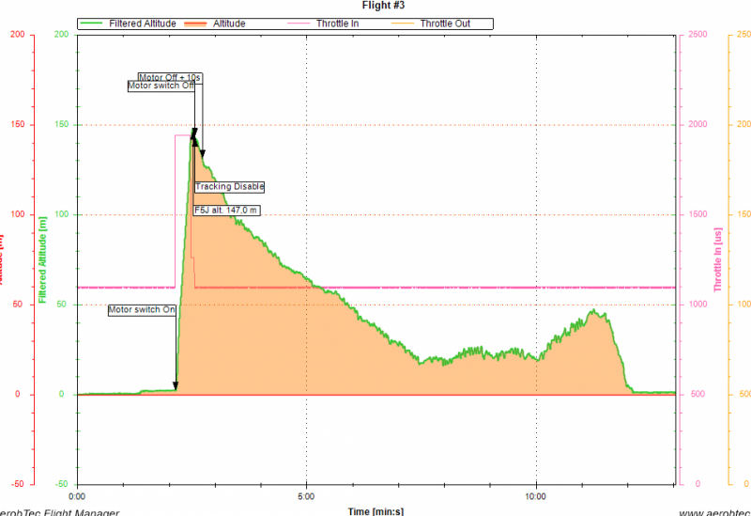Click the 5:00 tick on time axis

click(307, 495)
